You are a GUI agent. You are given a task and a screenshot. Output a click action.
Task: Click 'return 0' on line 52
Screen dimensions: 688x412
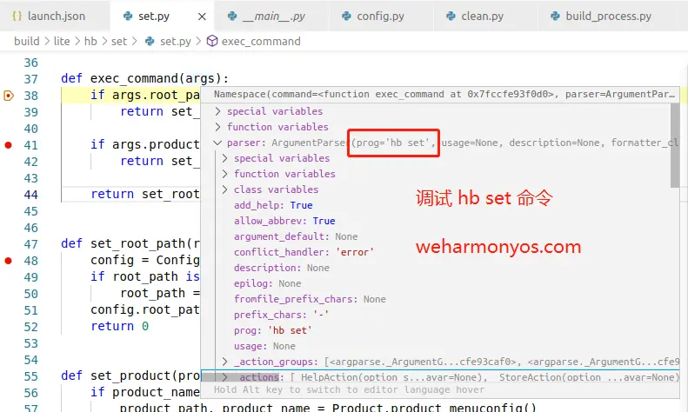[x=120, y=327]
